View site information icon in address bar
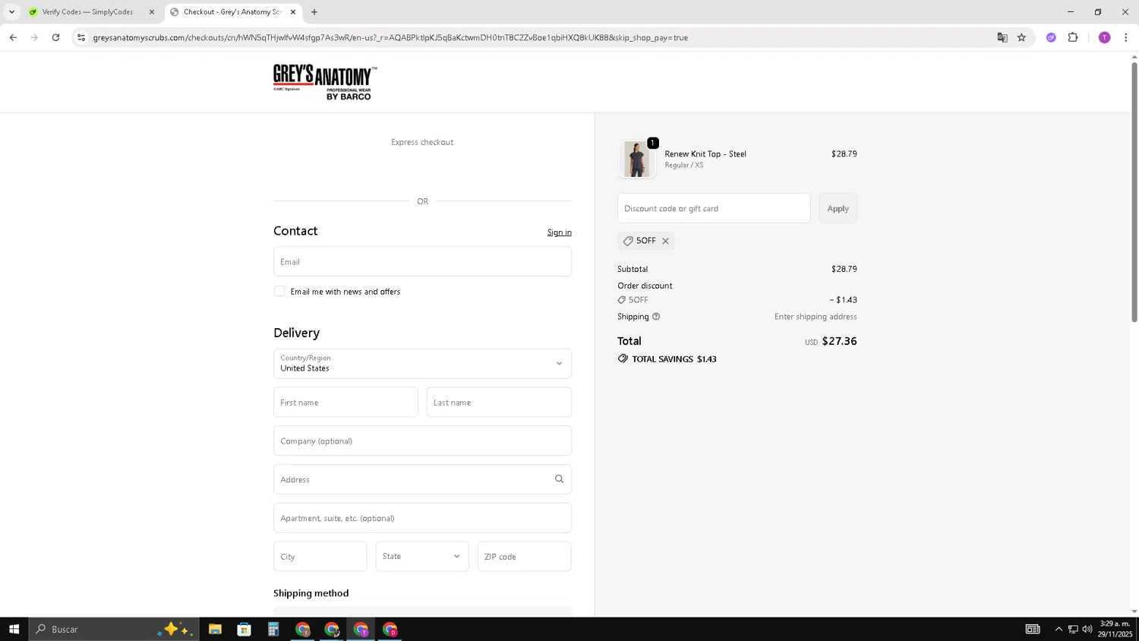The width and height of the screenshot is (1139, 641). coord(81,37)
